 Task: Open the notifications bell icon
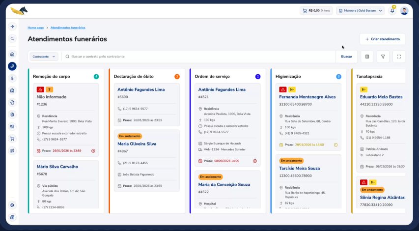pos(392,11)
